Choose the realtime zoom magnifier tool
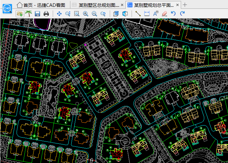This screenshot has width=228, height=163. pyautogui.click(x=68, y=14)
